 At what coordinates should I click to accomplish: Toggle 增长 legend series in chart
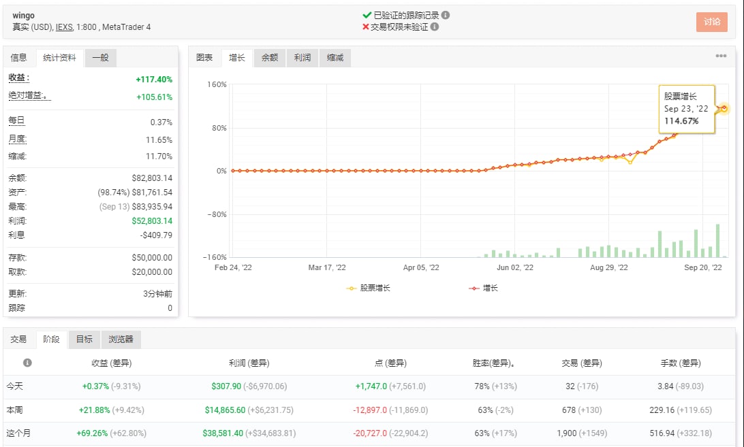[484, 288]
